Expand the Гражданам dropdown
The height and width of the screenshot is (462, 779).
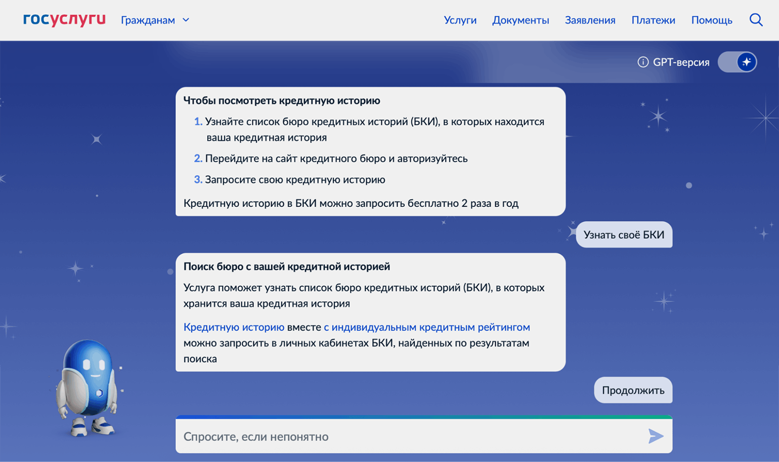pos(155,20)
